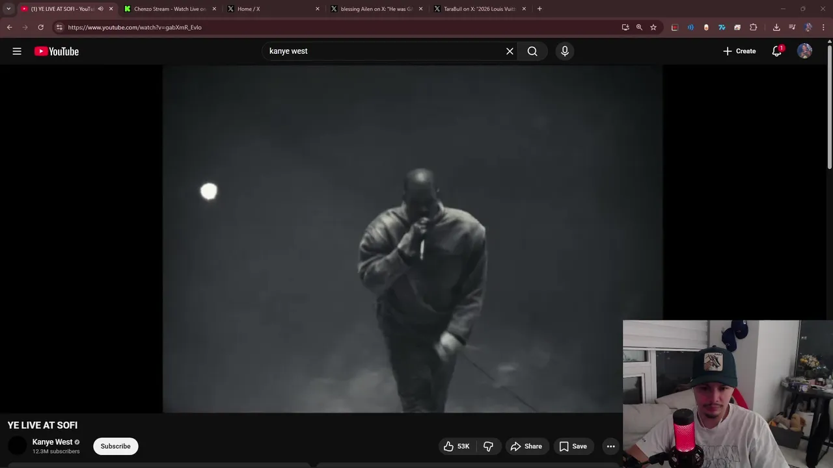This screenshot has height=468, width=833.
Task: Open the 7TV extension icon
Action: click(x=722, y=27)
